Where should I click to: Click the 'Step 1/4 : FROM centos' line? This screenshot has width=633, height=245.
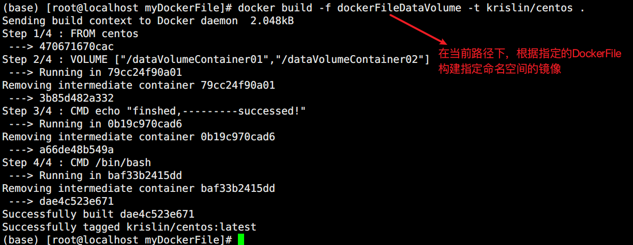pyautogui.click(x=70, y=34)
